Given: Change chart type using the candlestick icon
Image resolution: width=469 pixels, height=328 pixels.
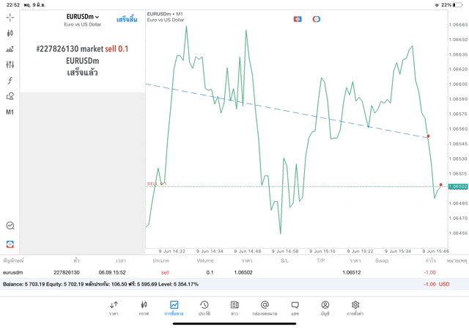Looking at the screenshot, I should click(10, 33).
